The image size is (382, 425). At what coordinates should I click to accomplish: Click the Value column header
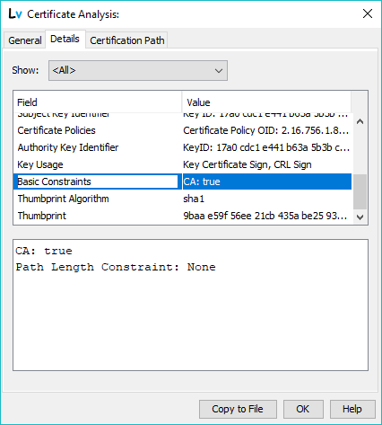tap(266, 102)
